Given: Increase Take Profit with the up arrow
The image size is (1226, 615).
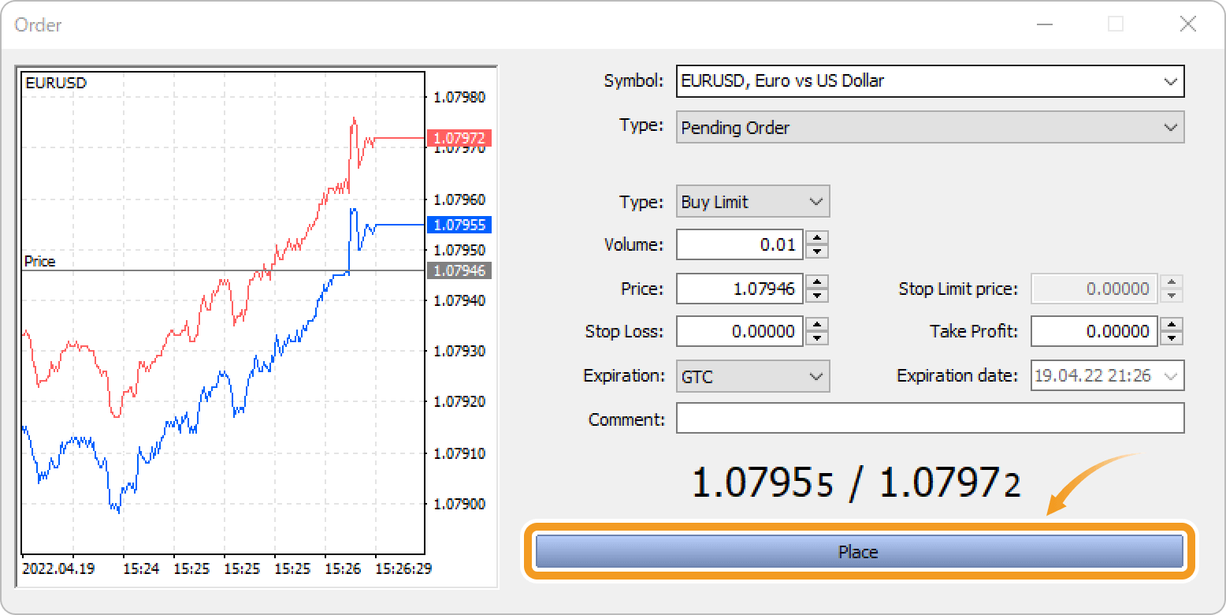Looking at the screenshot, I should (x=1172, y=325).
